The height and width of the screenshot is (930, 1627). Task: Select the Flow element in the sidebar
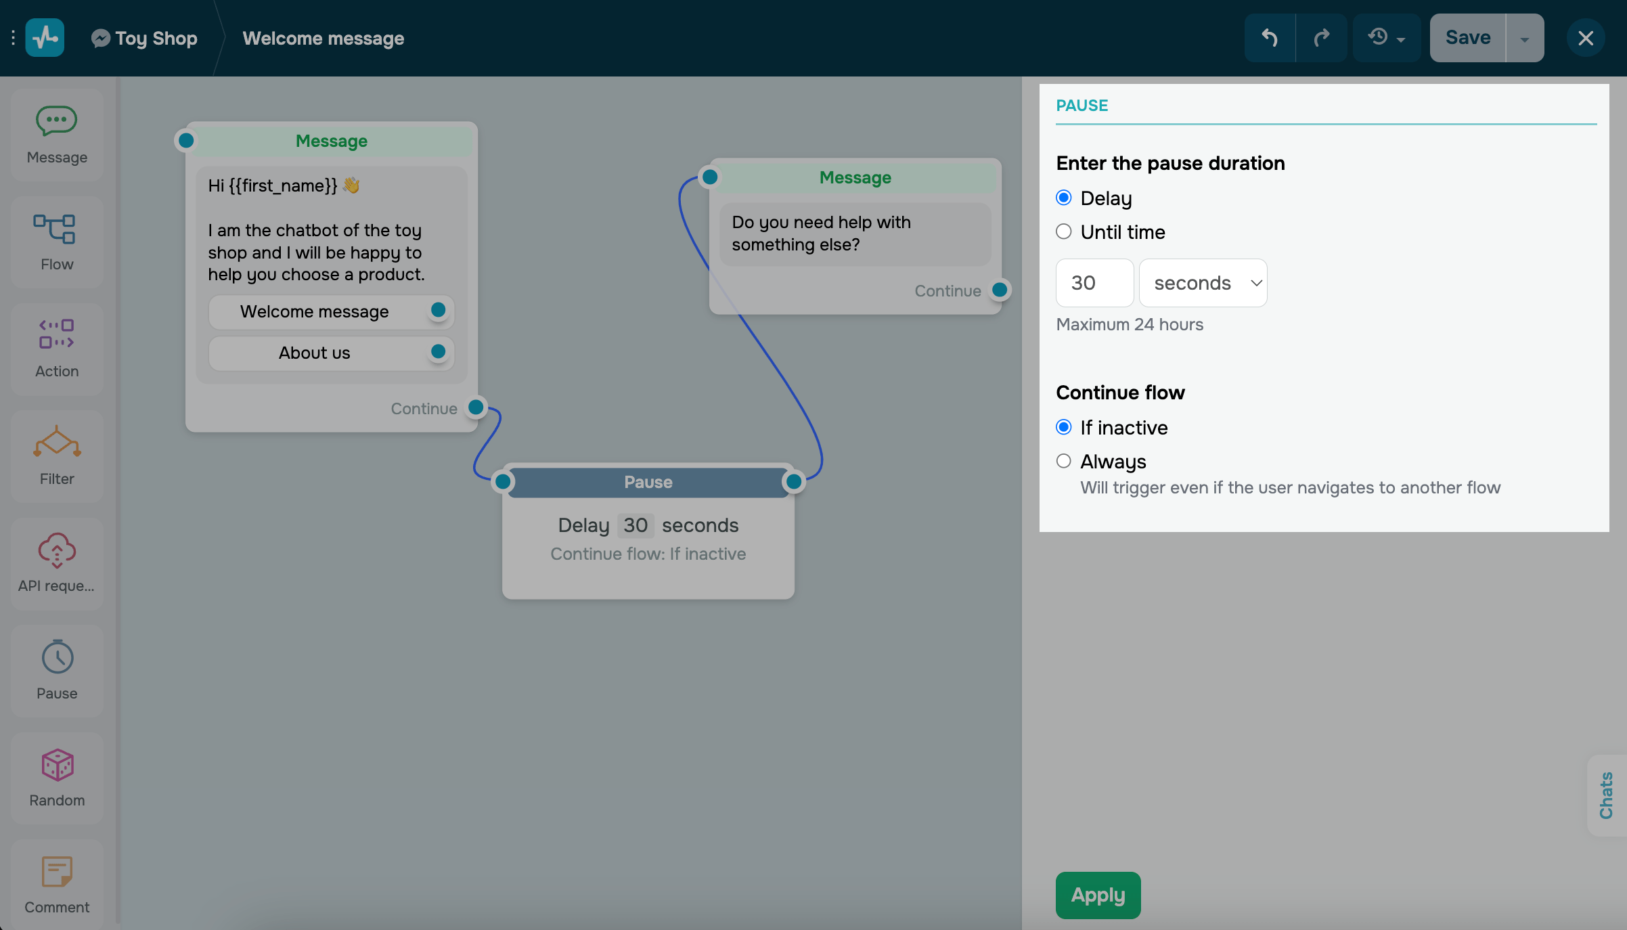pos(57,242)
